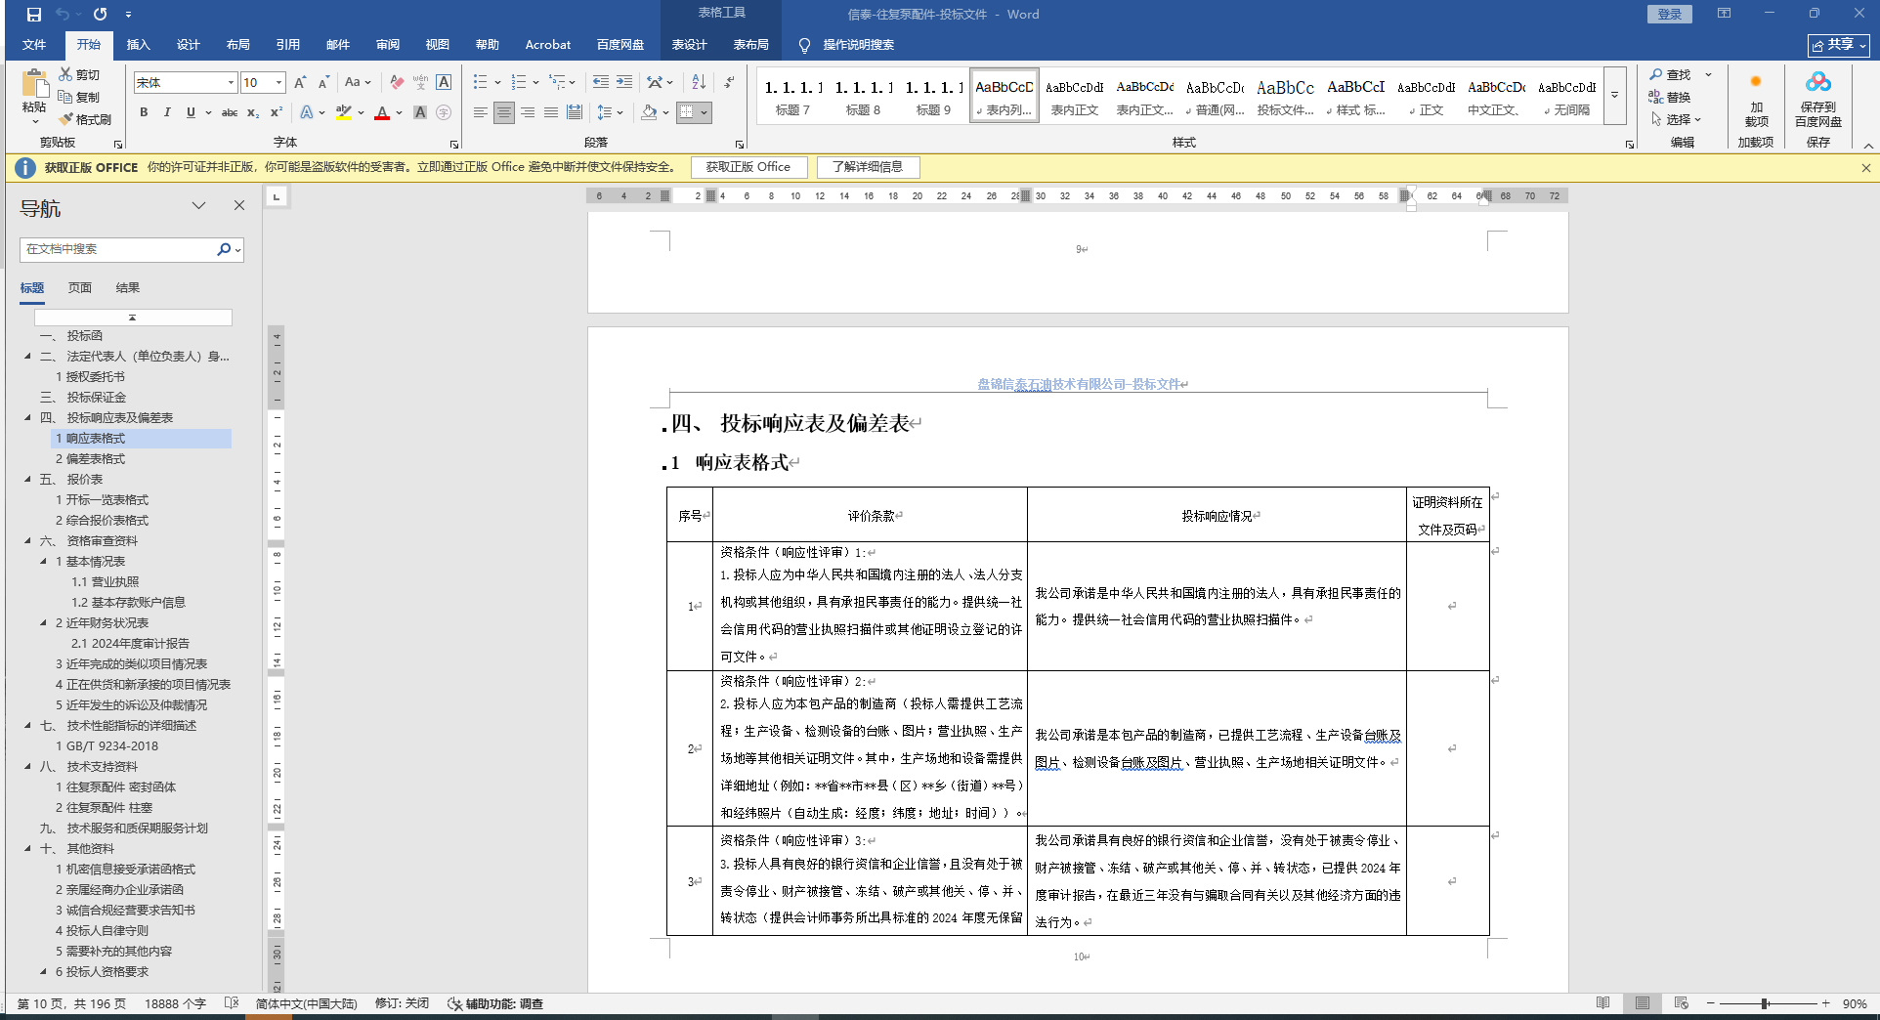Collapse the 六、资格审查资料 heading in navigation
1880x1020 pixels.
(x=27, y=541)
